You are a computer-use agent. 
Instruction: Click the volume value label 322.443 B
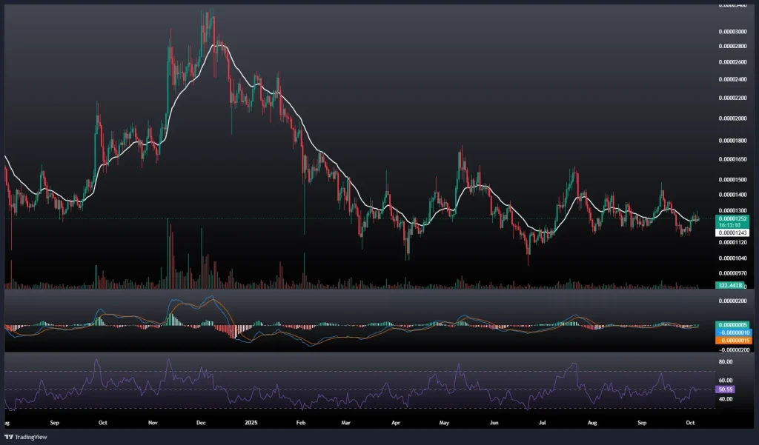pyautogui.click(x=731, y=285)
